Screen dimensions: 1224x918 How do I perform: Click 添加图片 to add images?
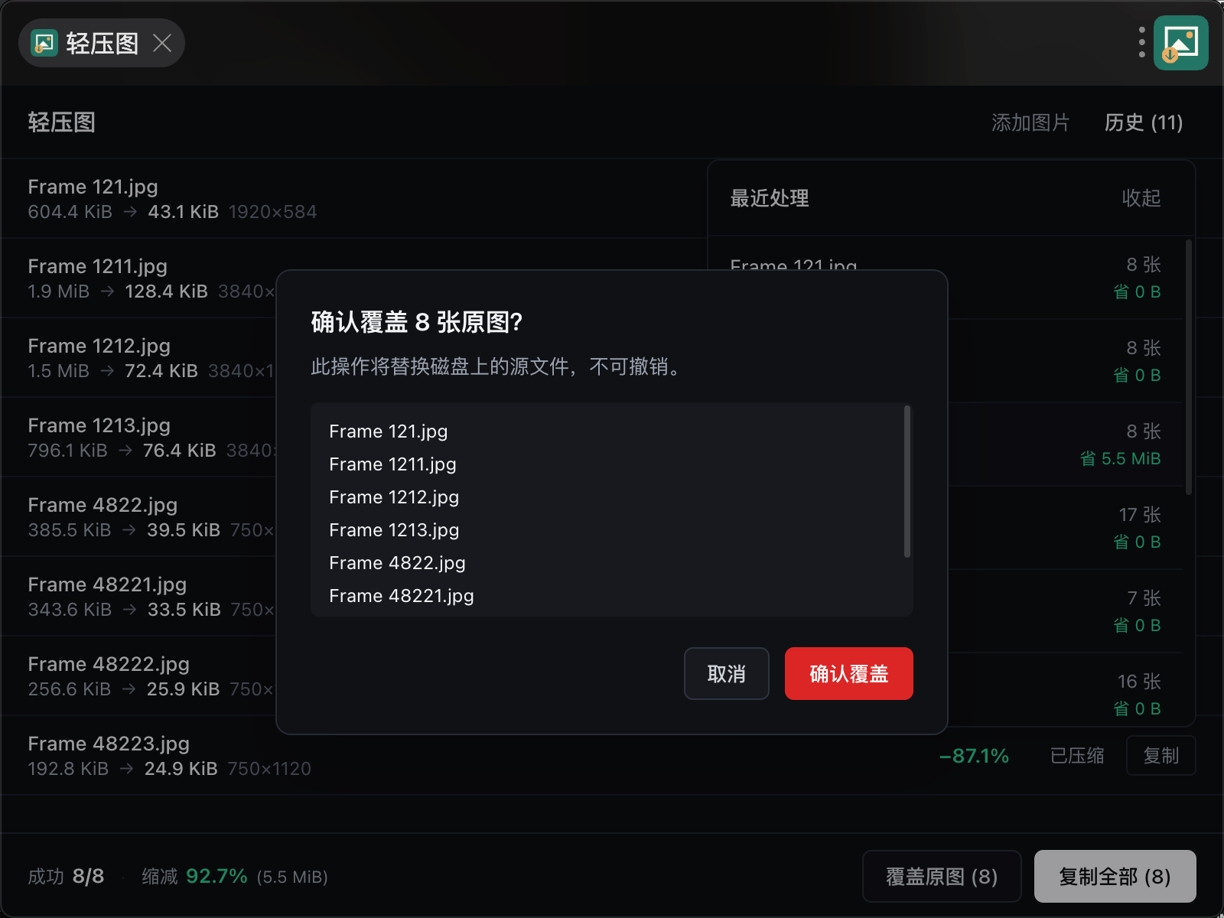click(x=1030, y=122)
